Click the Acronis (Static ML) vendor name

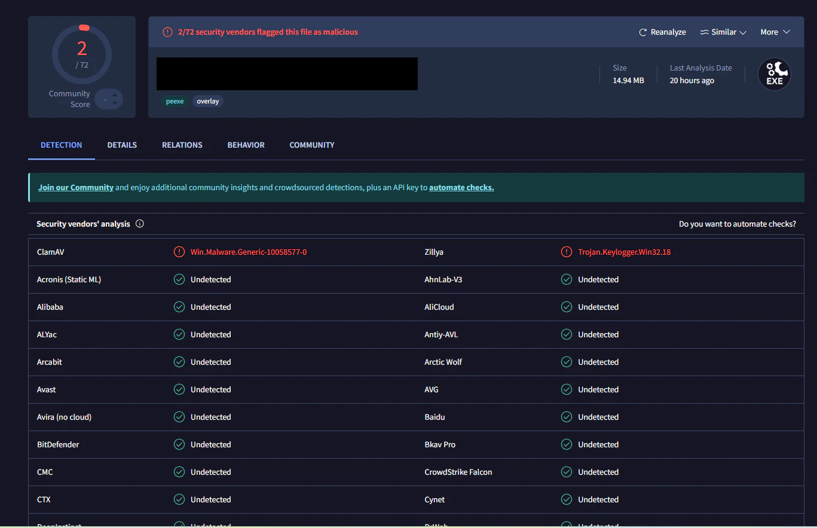(69, 279)
